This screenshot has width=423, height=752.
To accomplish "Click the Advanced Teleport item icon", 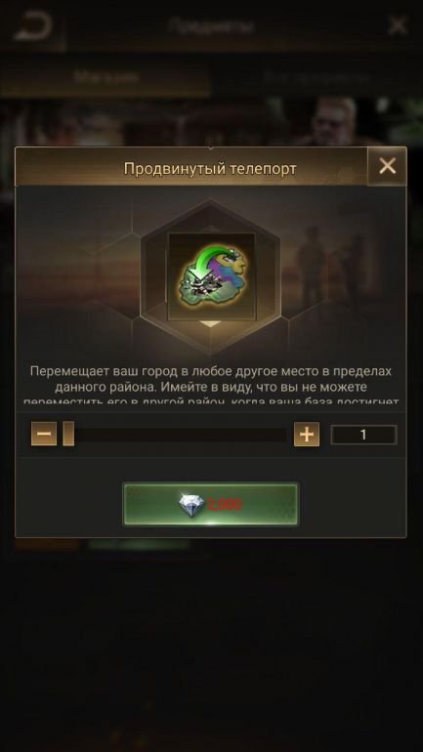I will (211, 276).
